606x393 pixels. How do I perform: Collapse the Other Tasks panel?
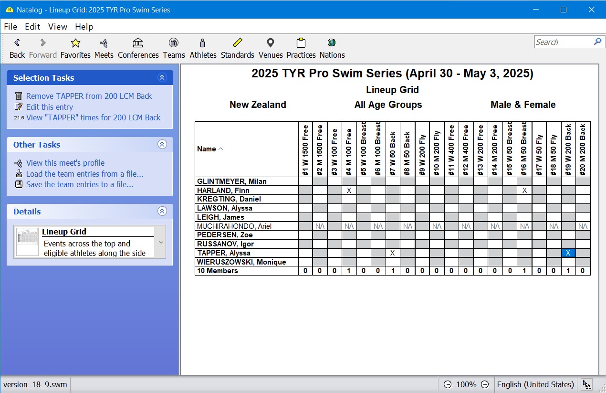point(162,145)
